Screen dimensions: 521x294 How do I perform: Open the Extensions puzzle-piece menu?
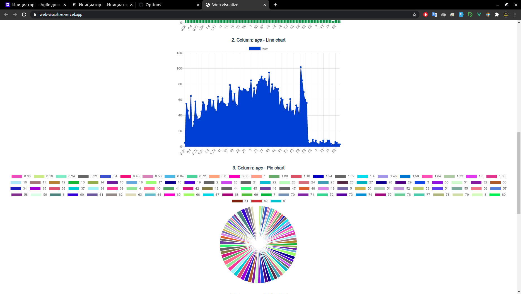click(497, 15)
